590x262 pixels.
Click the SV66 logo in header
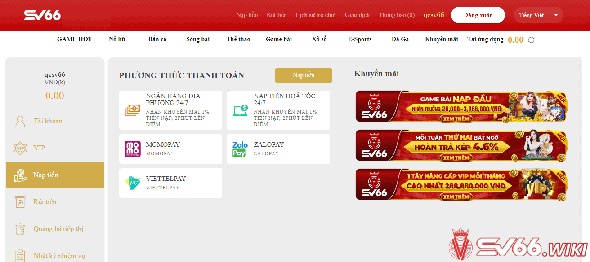pos(42,15)
